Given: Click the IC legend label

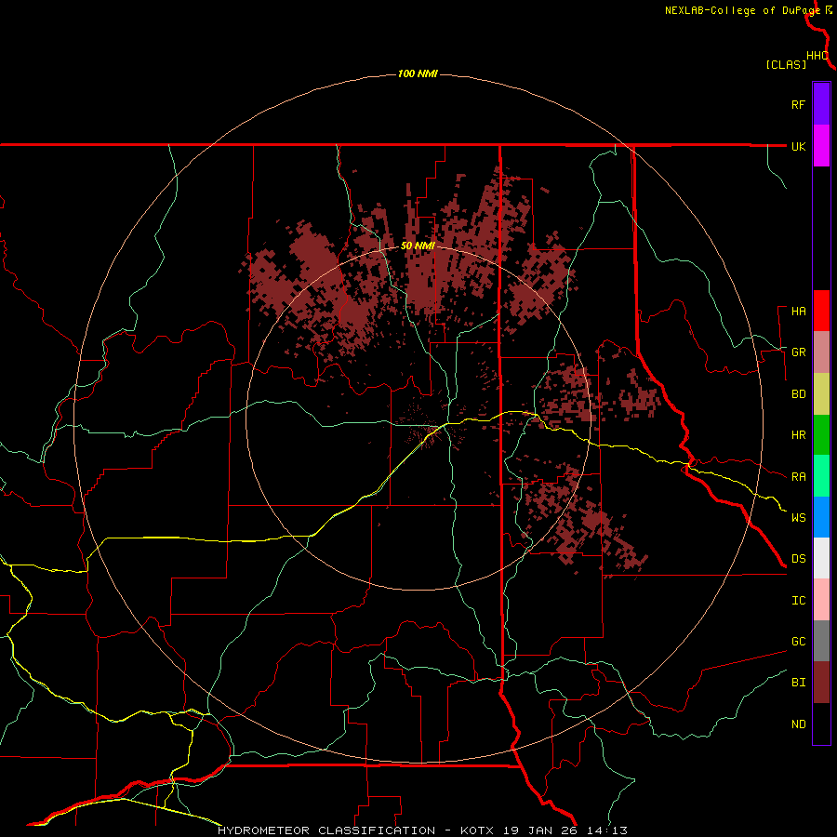Looking at the screenshot, I should click(798, 601).
